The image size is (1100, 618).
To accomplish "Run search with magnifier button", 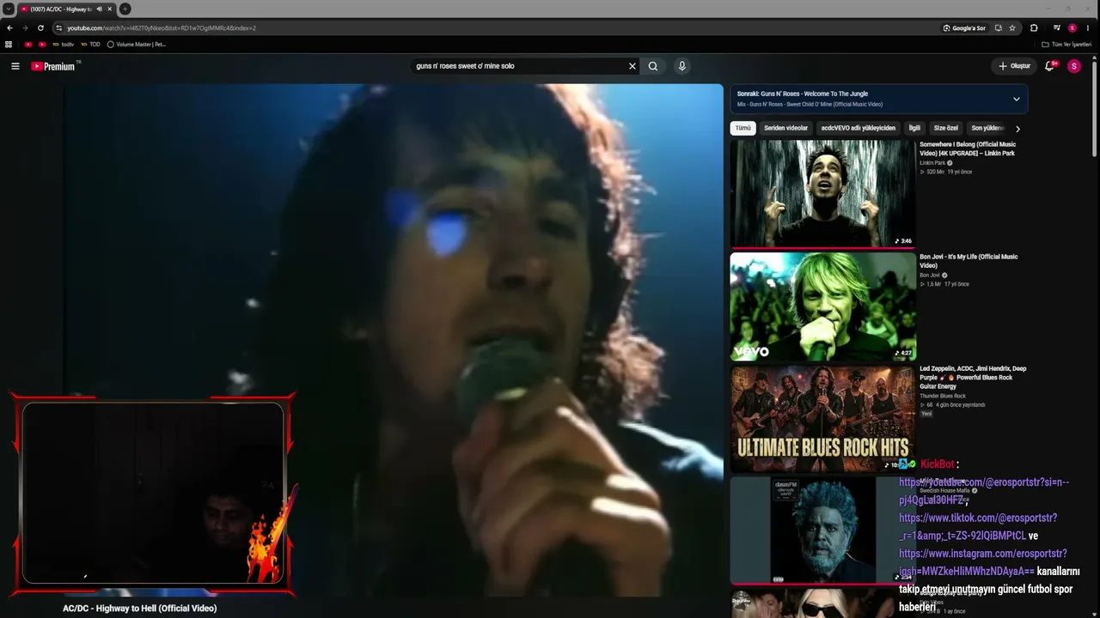I will 653,66.
